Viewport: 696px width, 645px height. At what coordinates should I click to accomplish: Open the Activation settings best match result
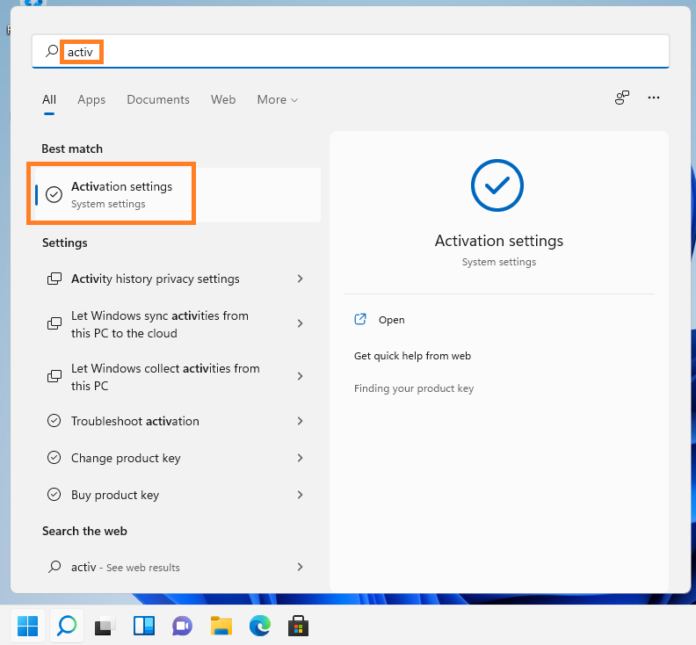121,194
